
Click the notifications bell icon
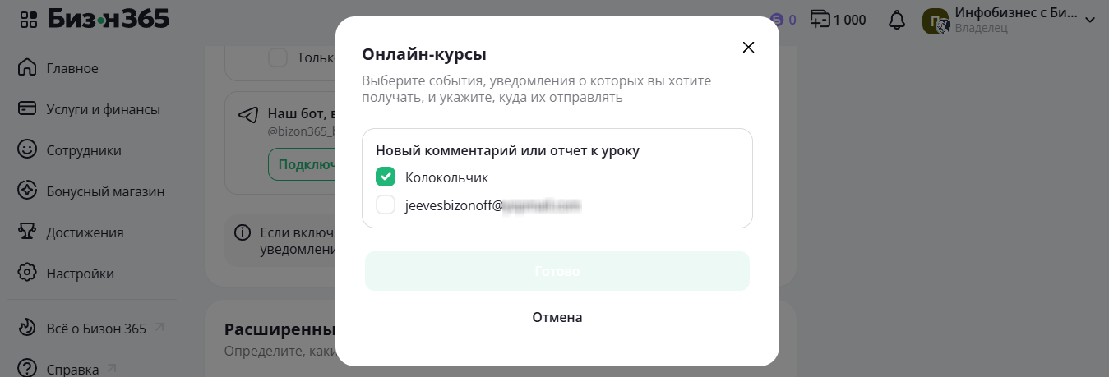pos(897,20)
